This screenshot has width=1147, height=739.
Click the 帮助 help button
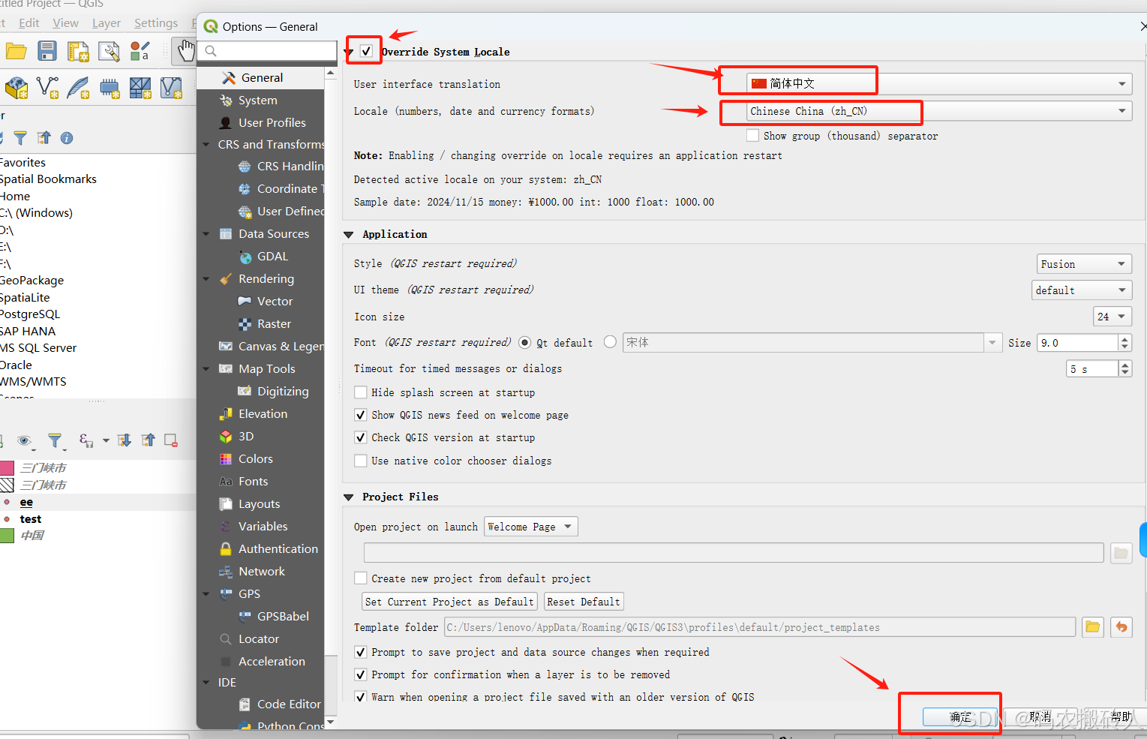coord(1121,717)
